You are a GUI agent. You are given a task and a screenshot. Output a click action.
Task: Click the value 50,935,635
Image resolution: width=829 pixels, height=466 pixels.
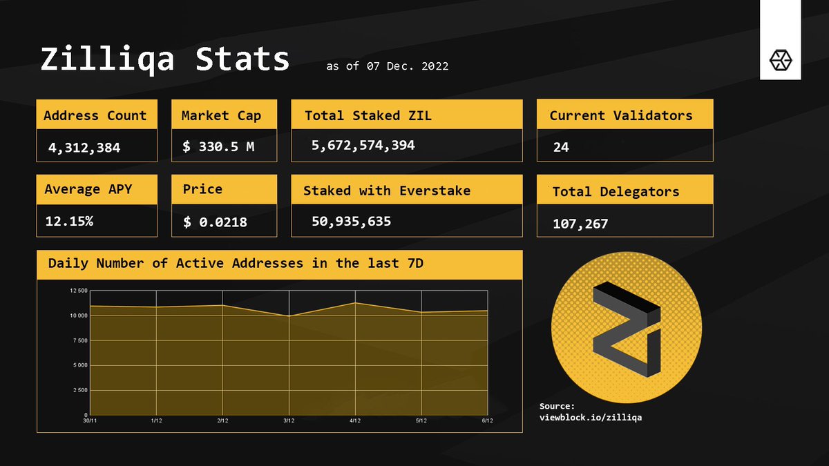(x=352, y=221)
